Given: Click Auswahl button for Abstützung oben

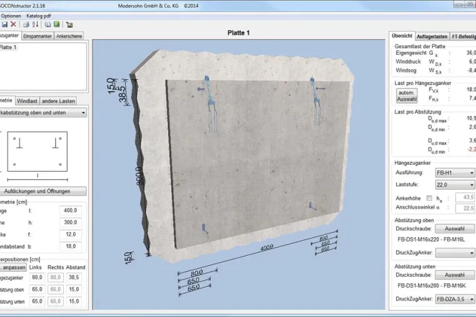Looking at the screenshot, I should pyautogui.click(x=454, y=229).
